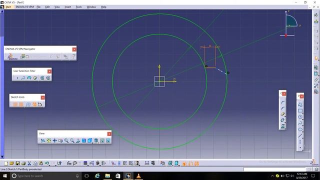
Task: Select the Spline tool
Action: pyautogui.click(x=300, y=123)
